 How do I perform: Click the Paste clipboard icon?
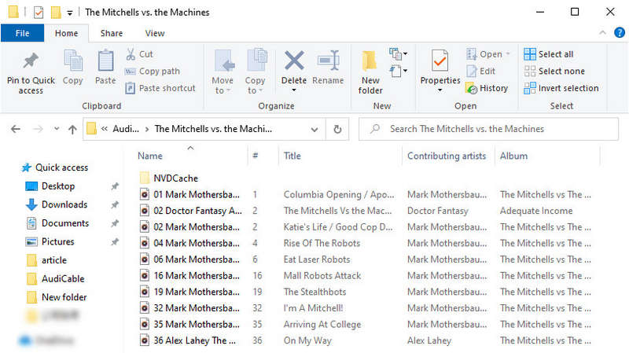click(105, 61)
